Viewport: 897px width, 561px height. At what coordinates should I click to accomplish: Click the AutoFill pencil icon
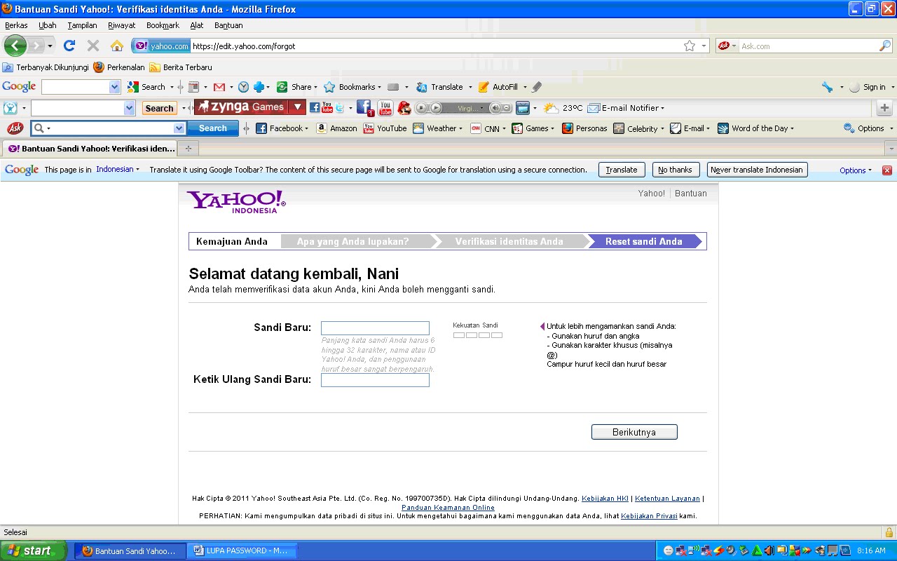(x=484, y=87)
